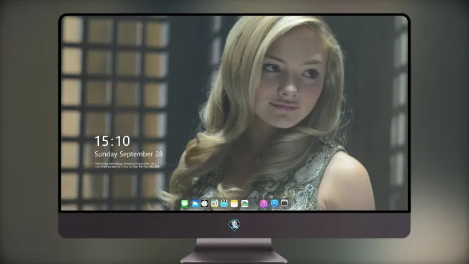Open the blue App Store icon
Image resolution: width=469 pixels, height=264 pixels.
pyautogui.click(x=275, y=203)
